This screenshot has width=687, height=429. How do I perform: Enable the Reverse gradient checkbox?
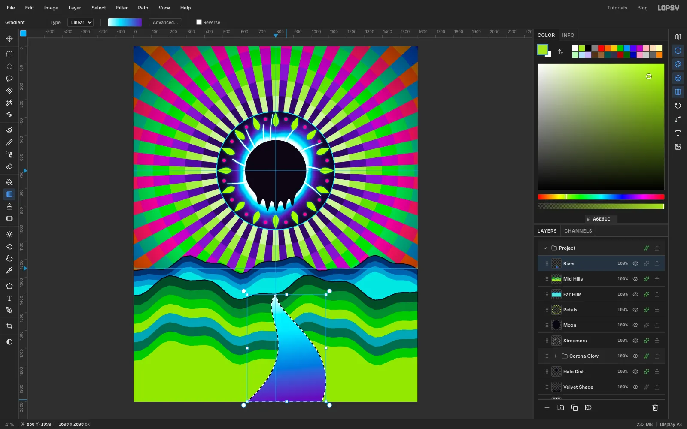pos(199,22)
